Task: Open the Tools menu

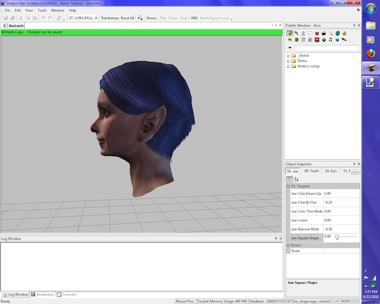Action: click(x=42, y=10)
